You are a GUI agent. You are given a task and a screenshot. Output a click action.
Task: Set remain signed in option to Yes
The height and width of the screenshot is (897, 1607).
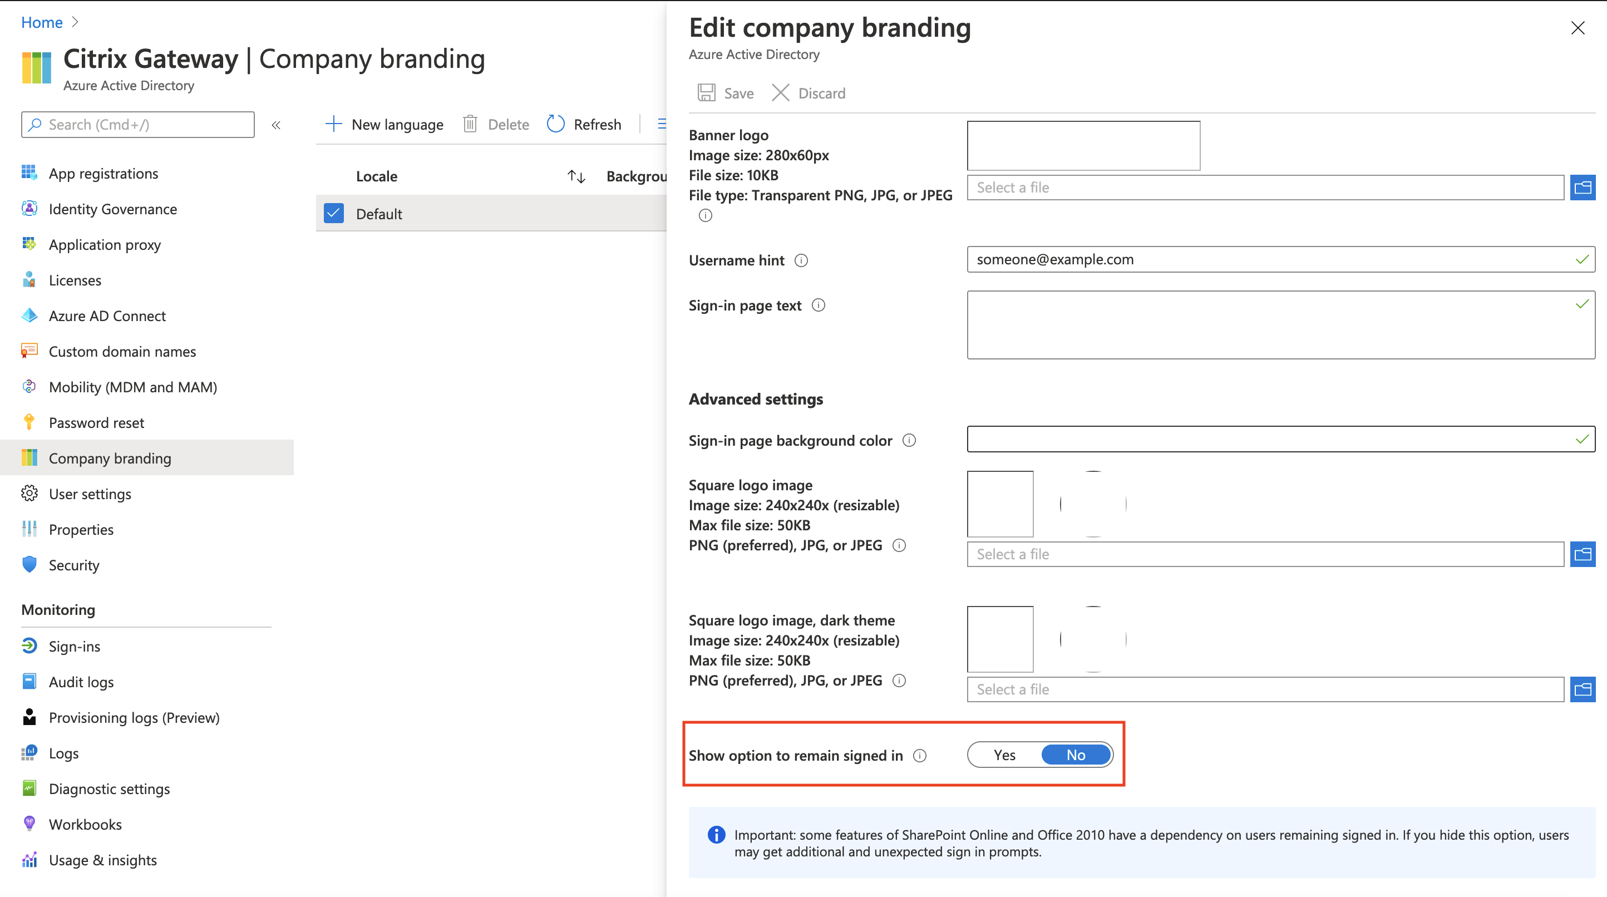[1004, 755]
